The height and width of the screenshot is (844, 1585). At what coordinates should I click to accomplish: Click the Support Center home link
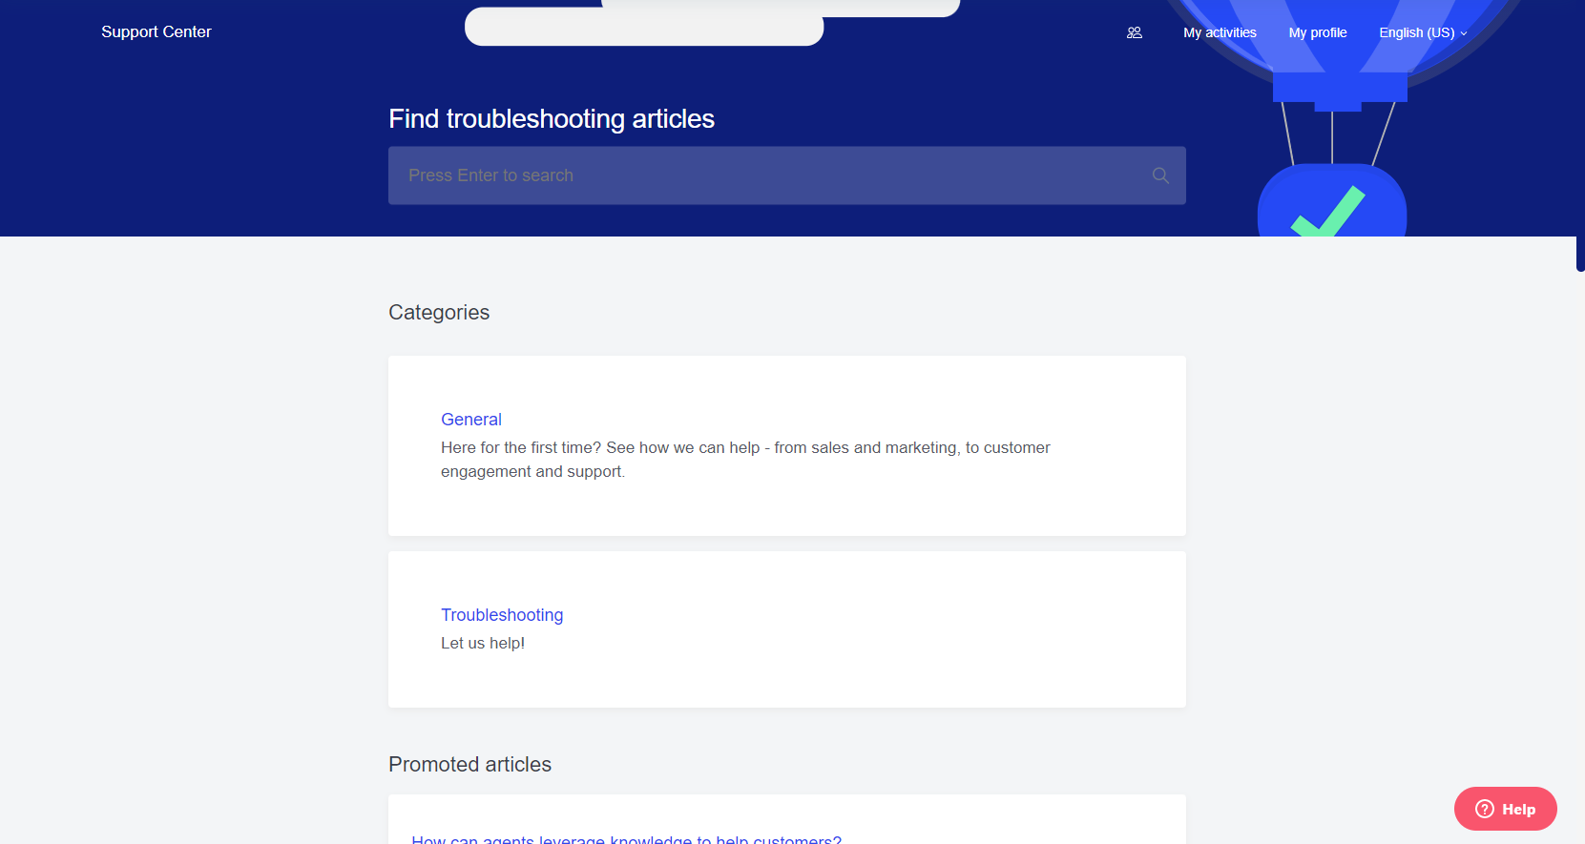pos(156,31)
